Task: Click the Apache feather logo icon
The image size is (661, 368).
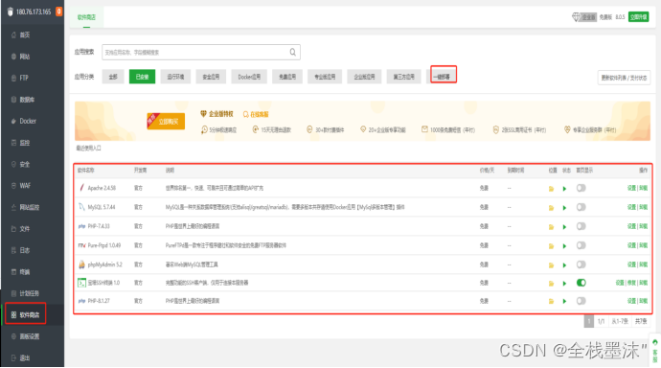Action: (81, 188)
